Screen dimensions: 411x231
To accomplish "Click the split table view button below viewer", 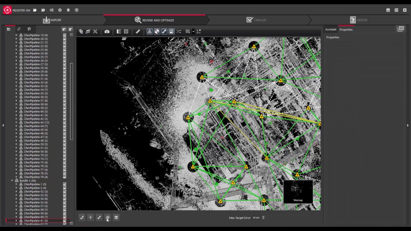I will click(116, 218).
